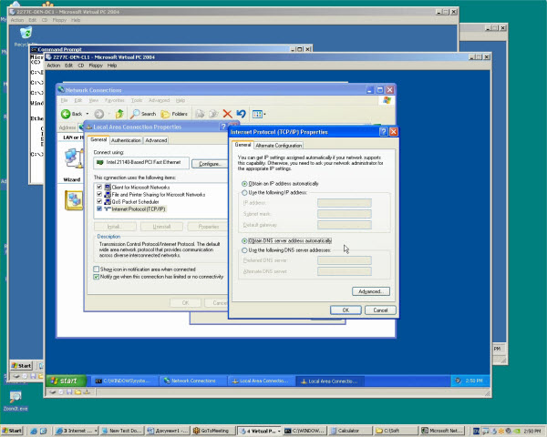Select 'Use the following IP address' radio

click(244, 193)
